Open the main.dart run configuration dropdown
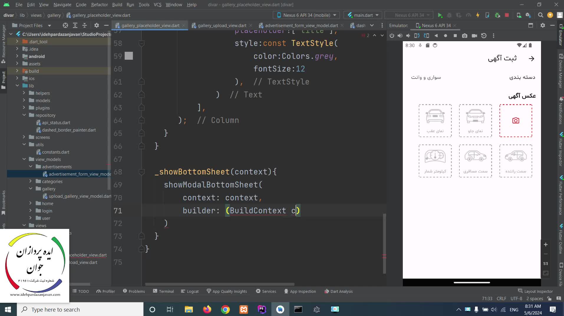564x316 pixels. click(x=363, y=15)
